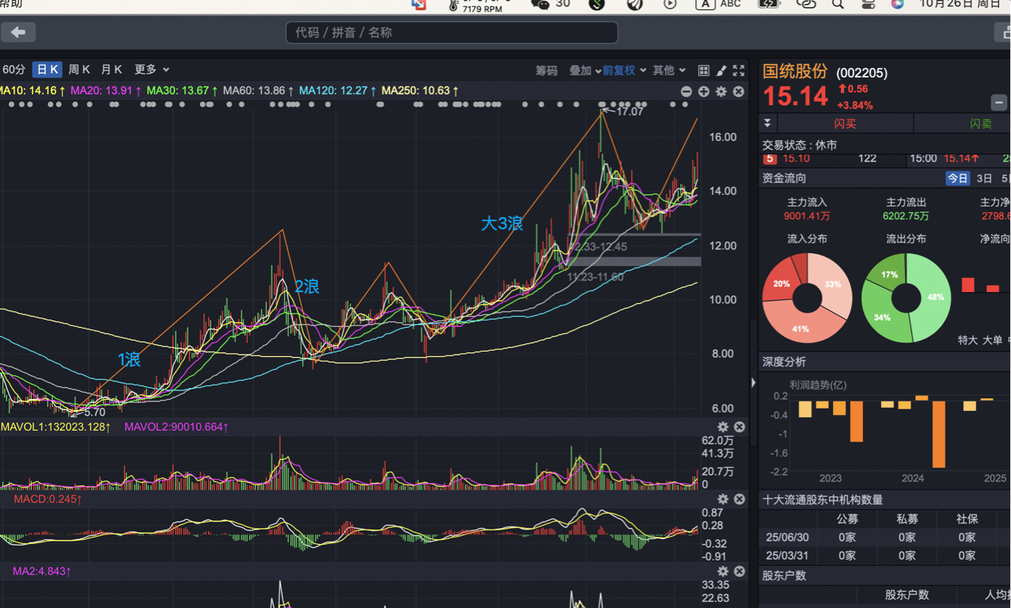This screenshot has height=608, width=1011.
Task: Open Spotlight search in the menu bar
Action: (838, 4)
